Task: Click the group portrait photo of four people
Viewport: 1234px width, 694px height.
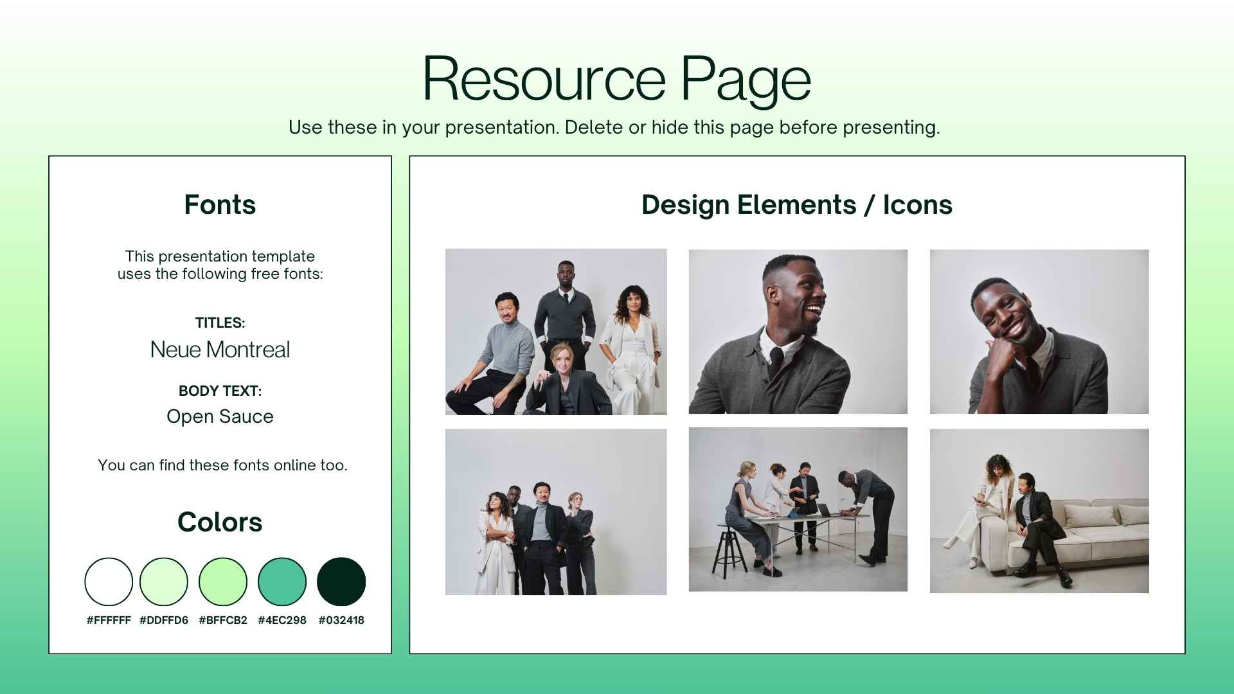Action: tap(556, 332)
